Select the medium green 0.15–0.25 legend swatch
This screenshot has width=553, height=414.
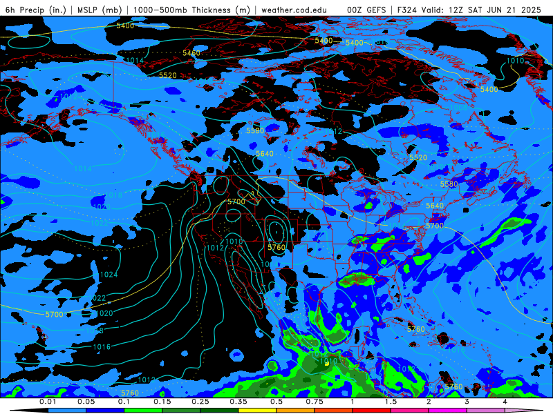click(181, 411)
